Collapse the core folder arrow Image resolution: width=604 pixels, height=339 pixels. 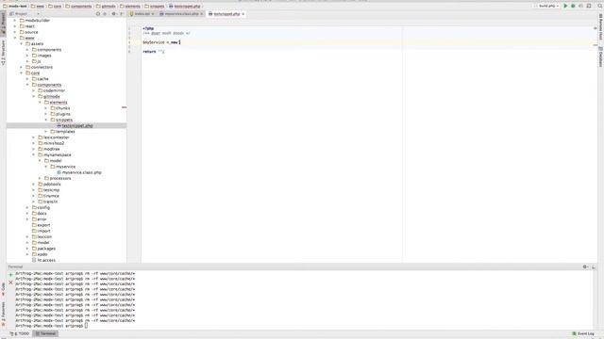(x=21, y=73)
